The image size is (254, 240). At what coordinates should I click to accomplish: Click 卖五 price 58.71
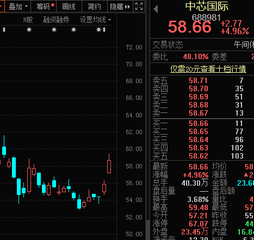pyautogui.click(x=198, y=80)
